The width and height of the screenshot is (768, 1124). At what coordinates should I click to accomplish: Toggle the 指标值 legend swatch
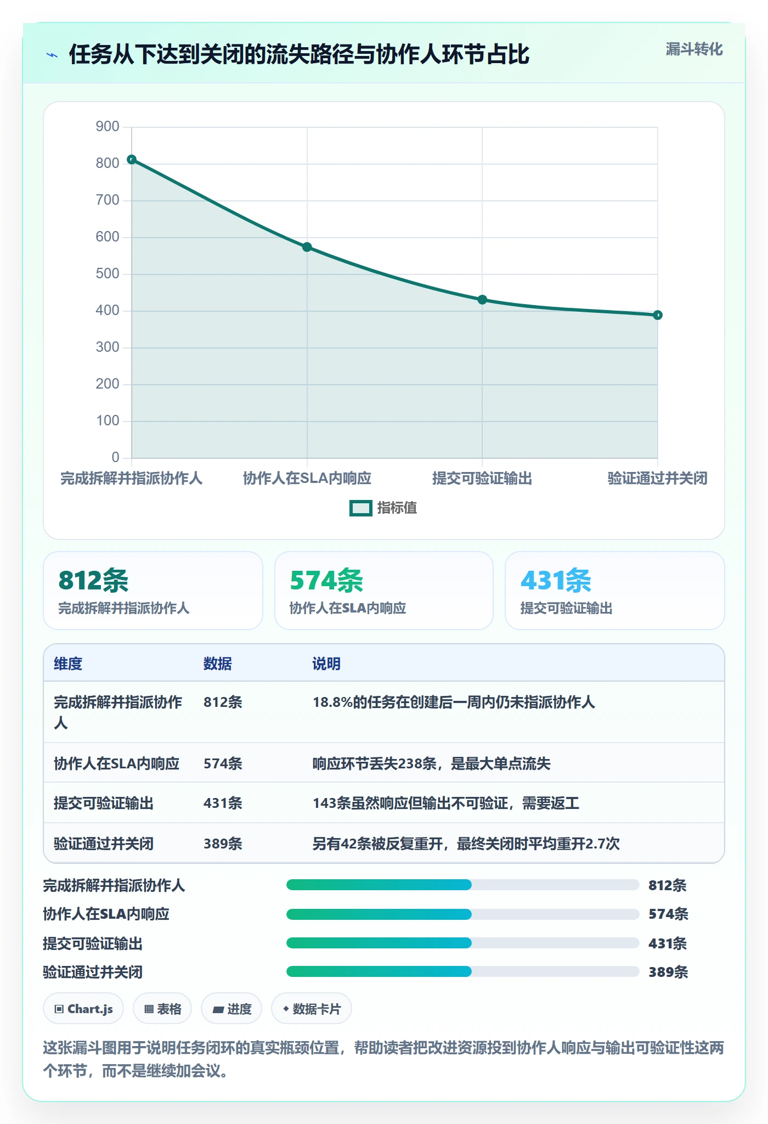tap(361, 508)
